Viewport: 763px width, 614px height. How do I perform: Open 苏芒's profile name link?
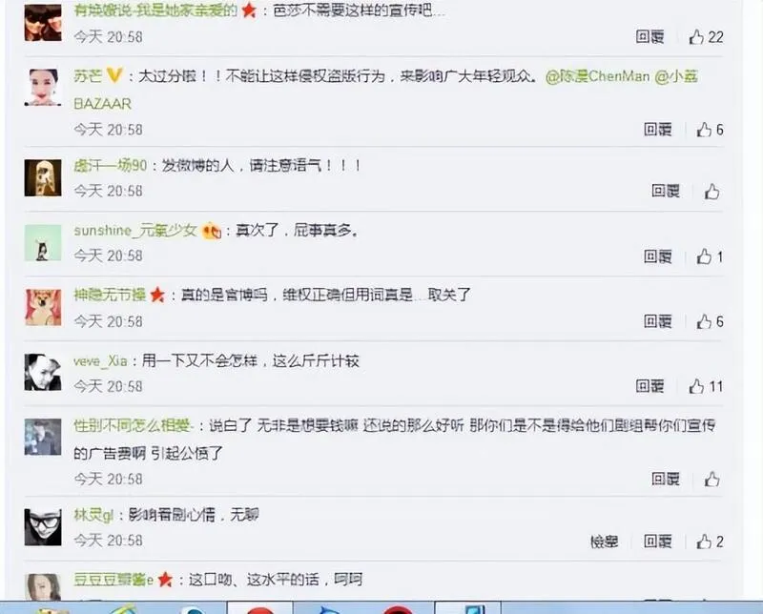[x=88, y=76]
